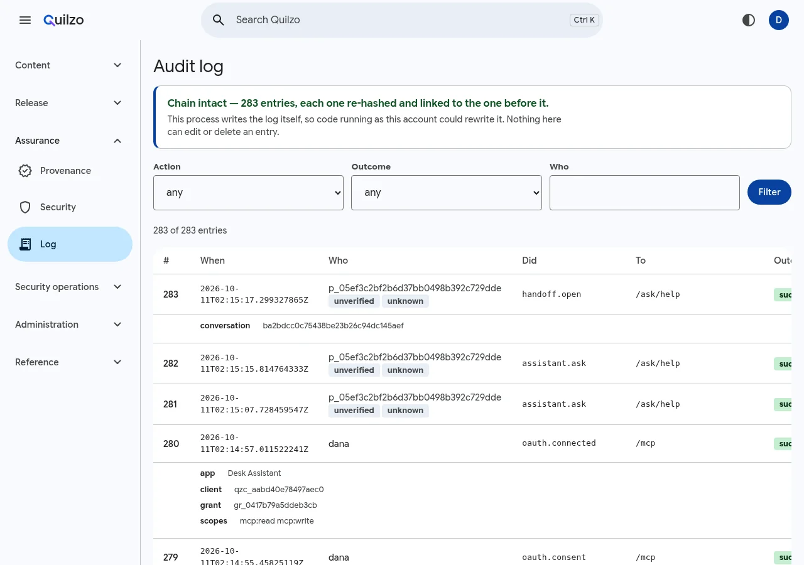
Task: Go to Provenance page
Action: point(70,171)
